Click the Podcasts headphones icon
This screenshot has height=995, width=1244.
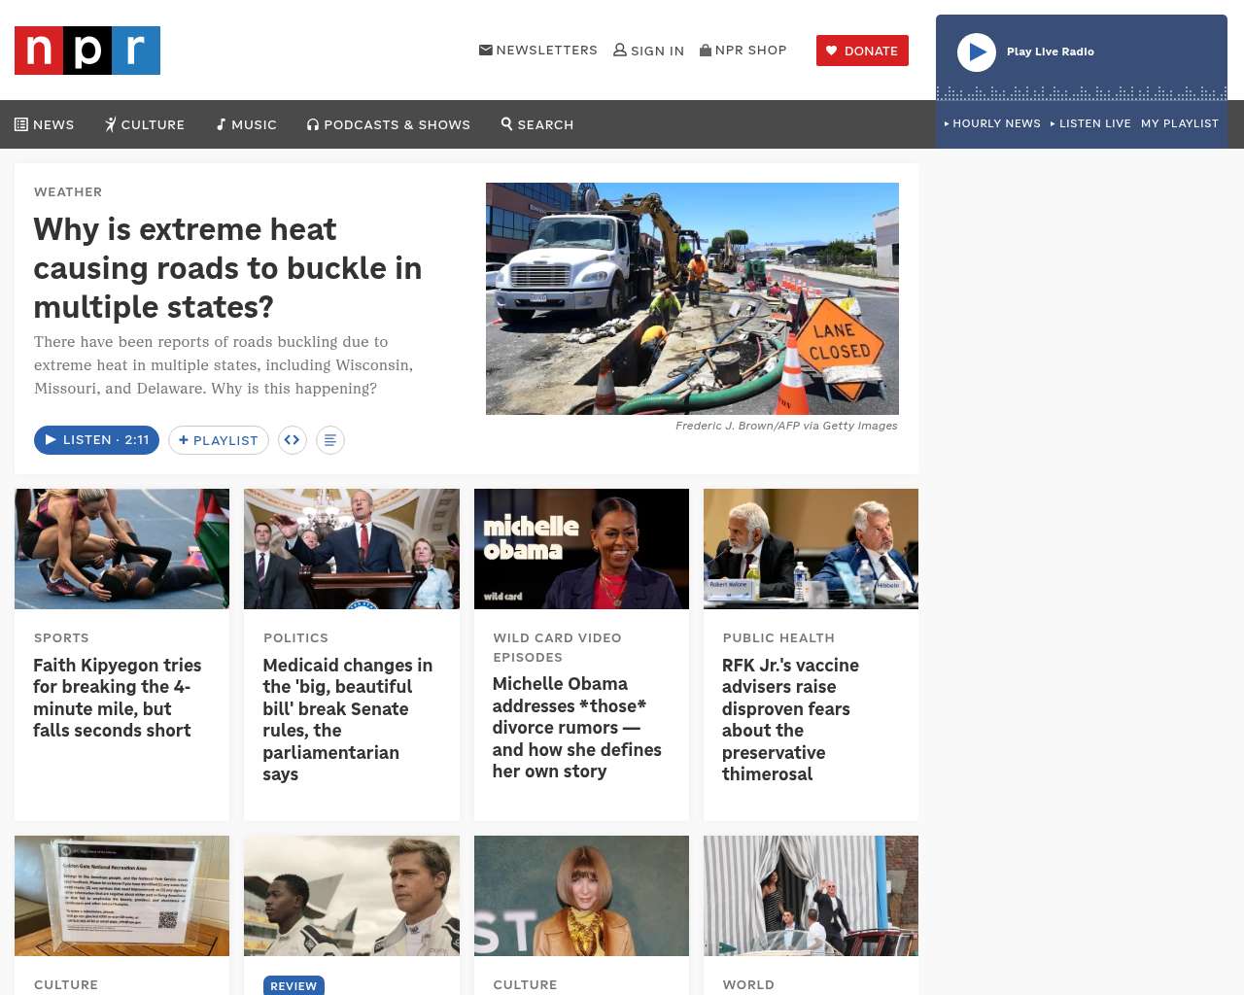pos(313,124)
